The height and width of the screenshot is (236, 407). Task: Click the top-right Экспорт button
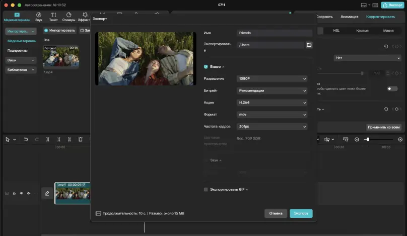pyautogui.click(x=392, y=5)
